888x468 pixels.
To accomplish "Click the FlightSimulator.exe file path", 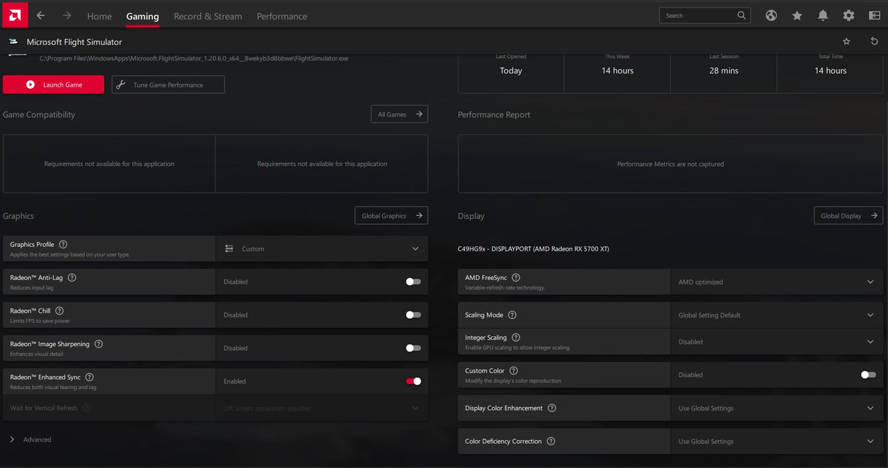I will (x=194, y=58).
